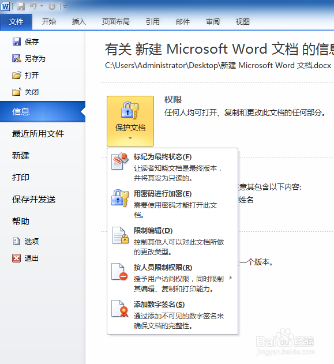Select 新建 in the backstage sidebar
This screenshot has height=364, width=334.
tap(21, 156)
